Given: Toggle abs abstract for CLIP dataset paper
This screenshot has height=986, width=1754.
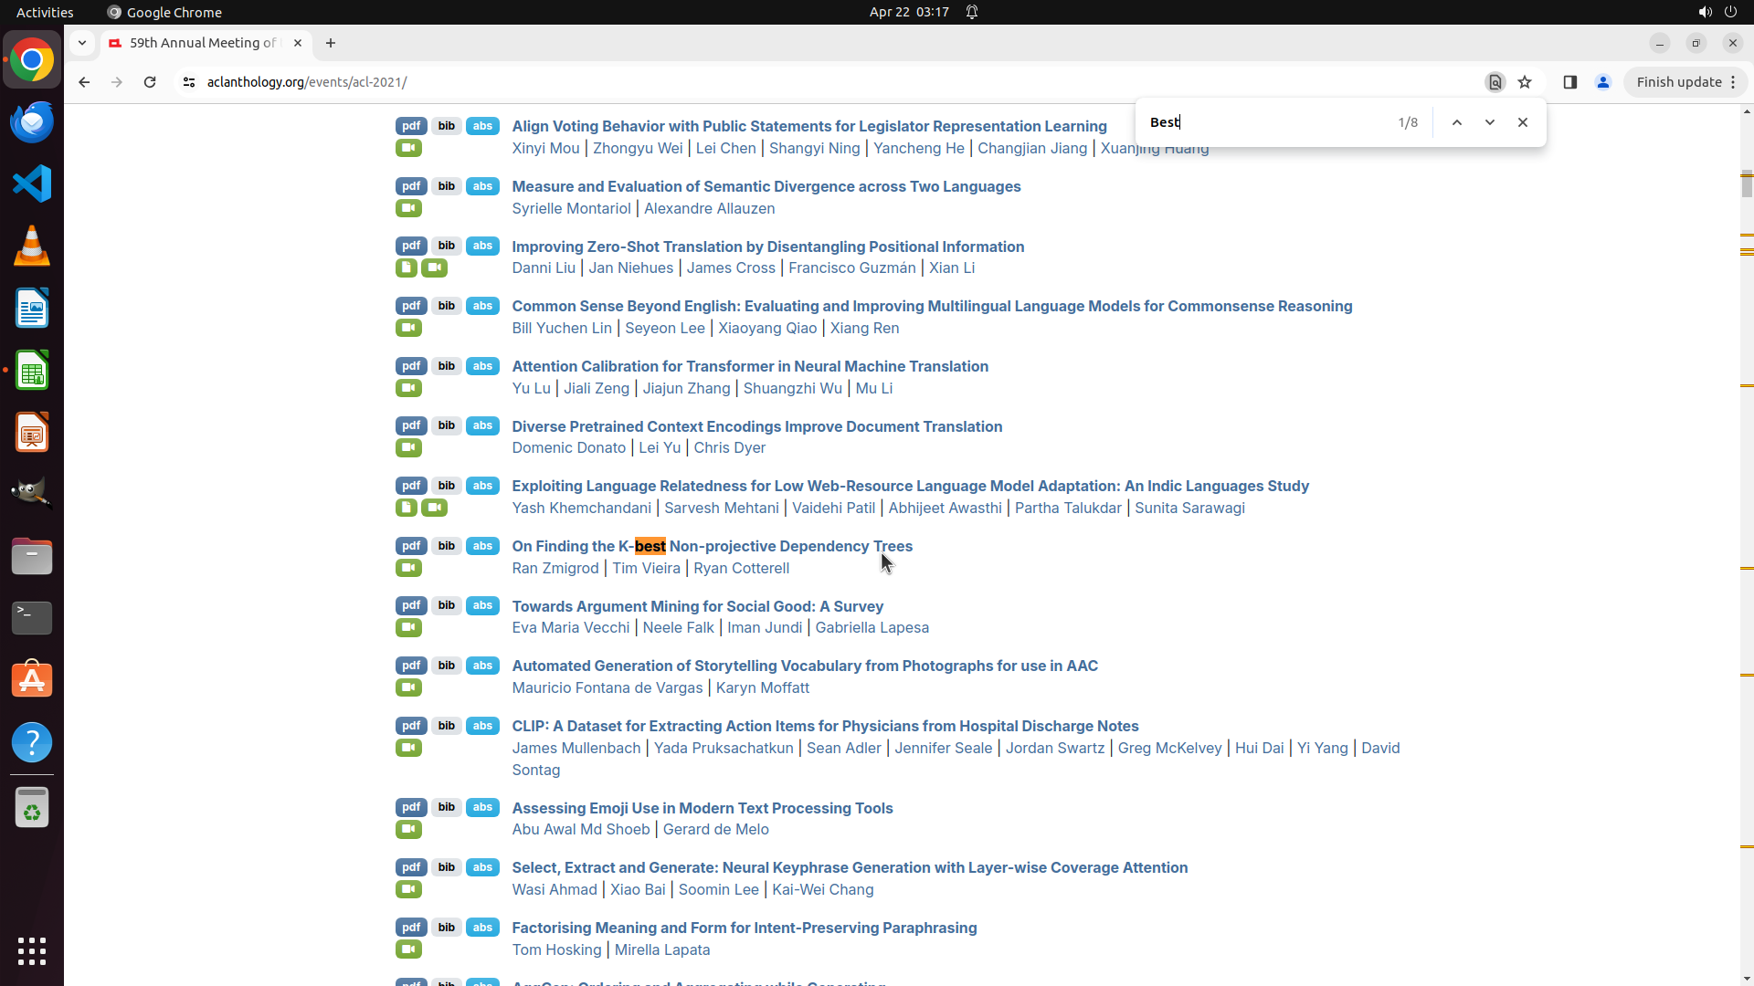Looking at the screenshot, I should coord(482,726).
